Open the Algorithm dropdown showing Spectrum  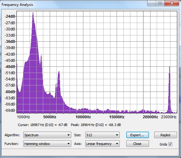pos(47,135)
